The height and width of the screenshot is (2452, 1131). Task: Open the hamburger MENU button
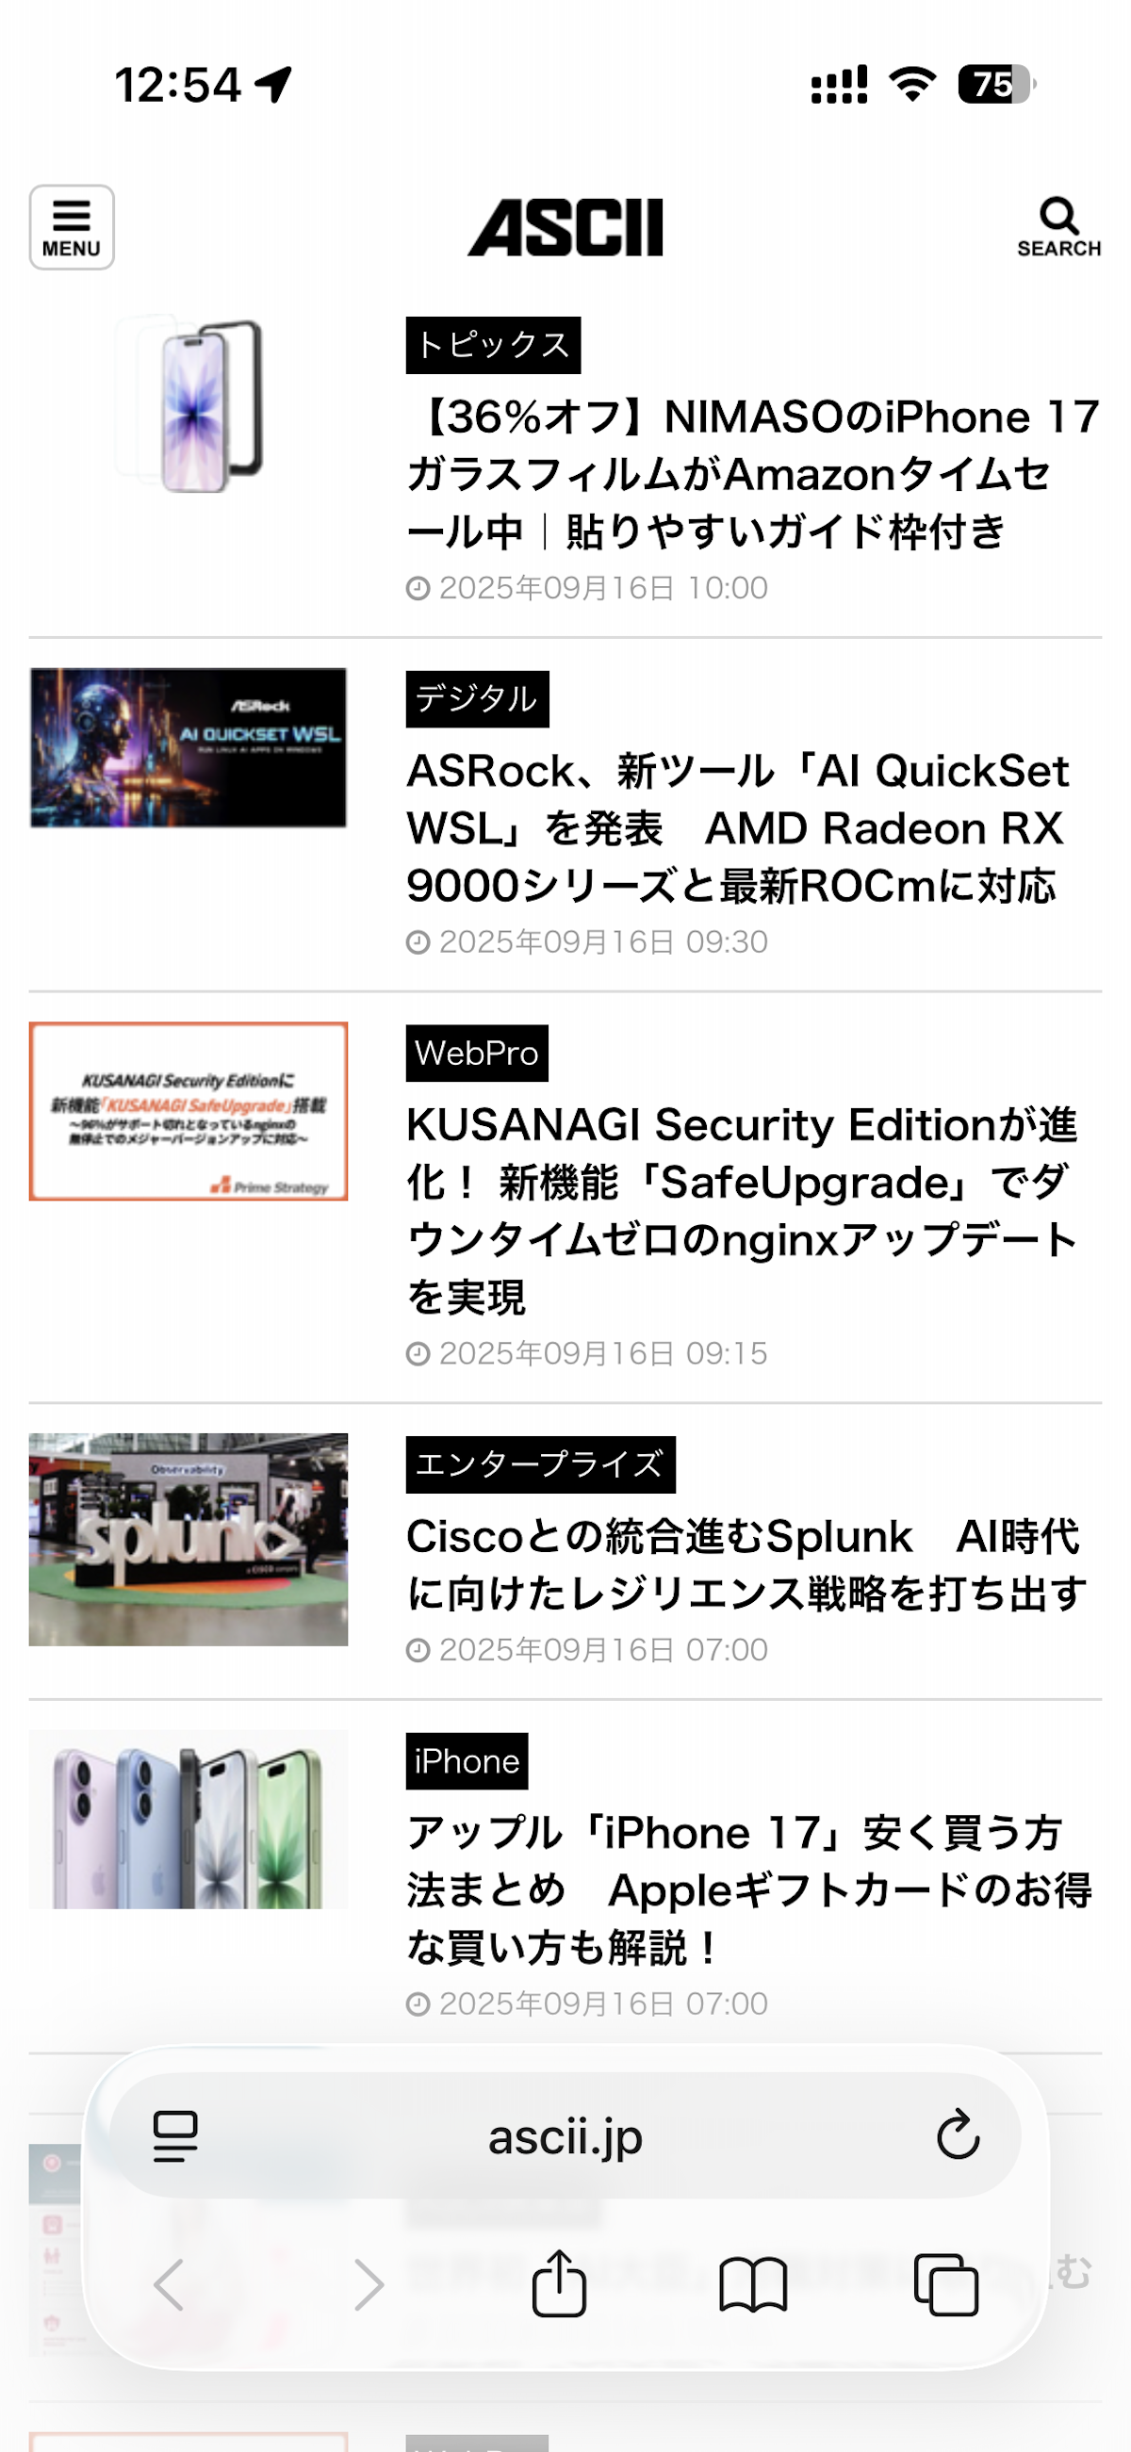pos(72,227)
